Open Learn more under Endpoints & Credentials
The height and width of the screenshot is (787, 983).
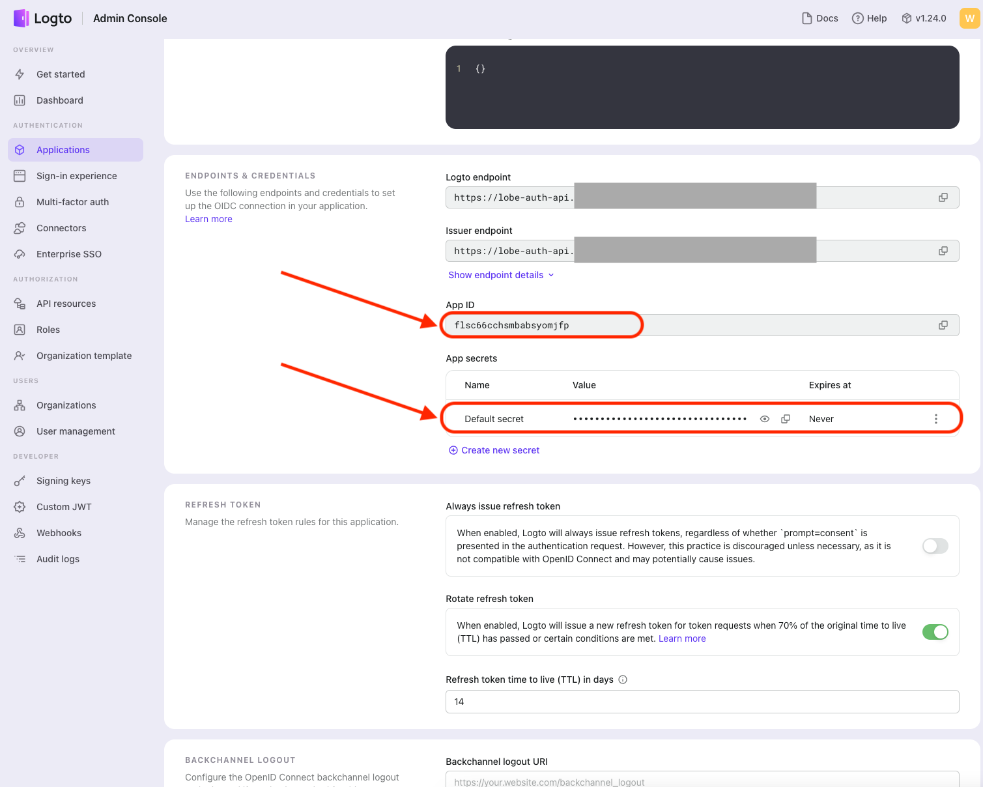point(208,219)
